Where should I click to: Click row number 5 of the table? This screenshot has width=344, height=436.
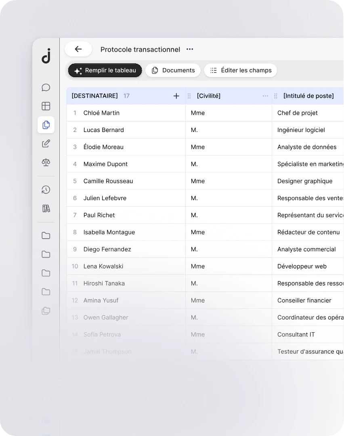coord(75,181)
